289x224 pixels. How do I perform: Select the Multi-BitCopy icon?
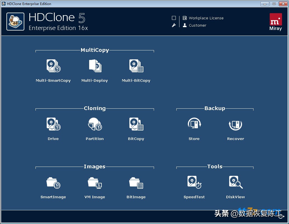pyautogui.click(x=136, y=66)
